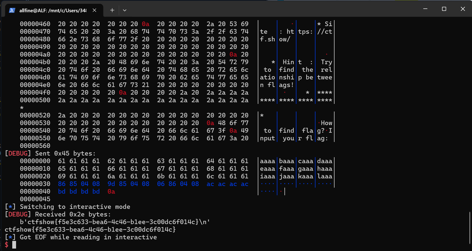472x251 pixels.
Task: Click the terminal scrollbar thumb
Action: click(x=470, y=228)
